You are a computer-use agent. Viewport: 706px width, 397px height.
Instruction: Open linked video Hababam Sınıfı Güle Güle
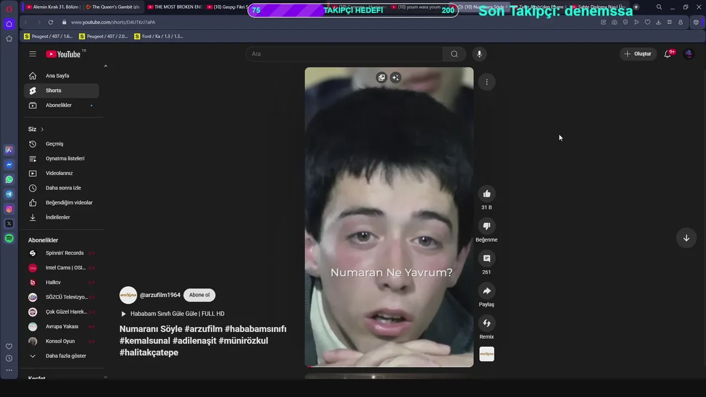click(172, 314)
